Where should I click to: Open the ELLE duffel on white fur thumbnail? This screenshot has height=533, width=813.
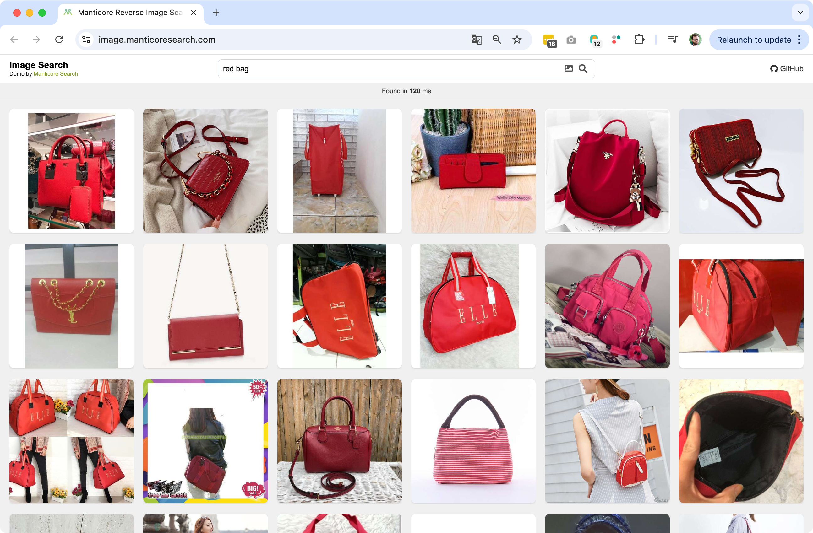[x=473, y=306]
